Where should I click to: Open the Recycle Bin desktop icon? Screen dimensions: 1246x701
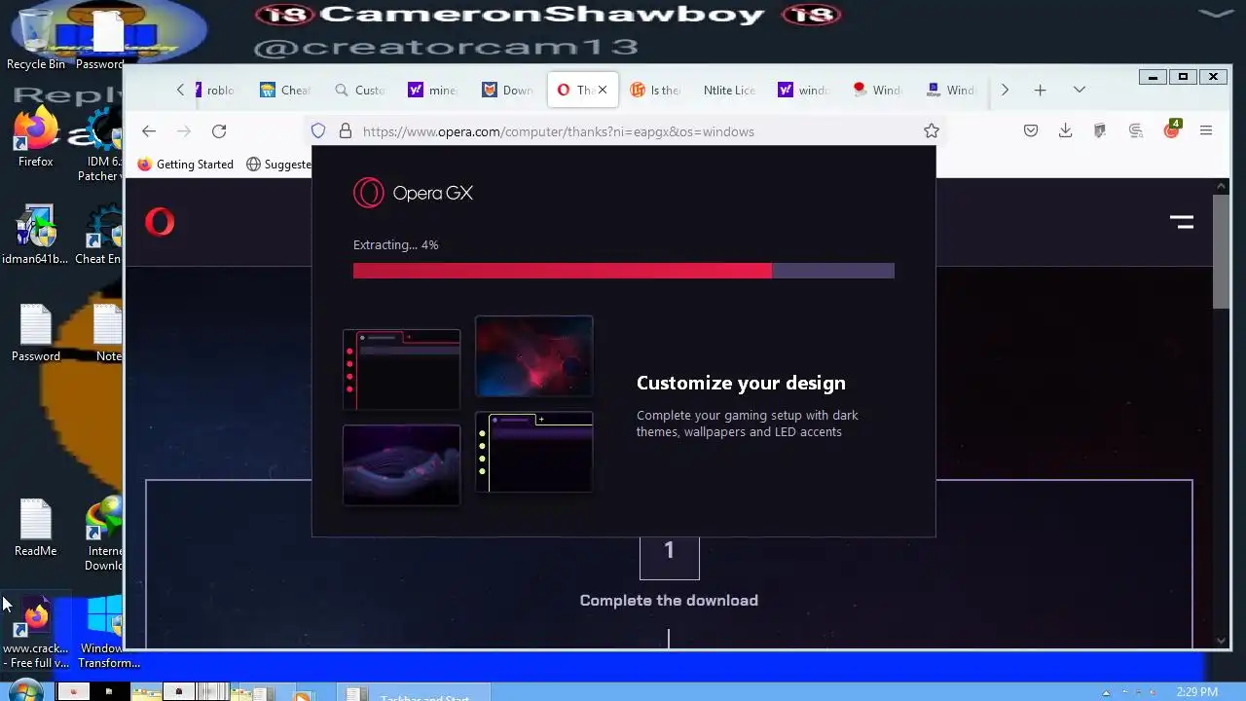36,39
